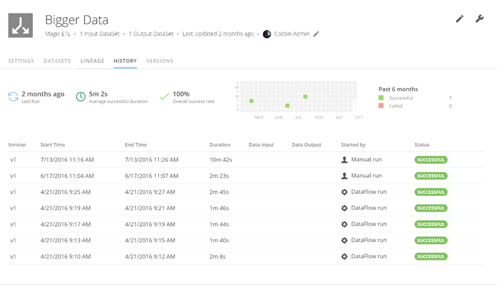Click the pencil edit icon at top right

tap(459, 19)
